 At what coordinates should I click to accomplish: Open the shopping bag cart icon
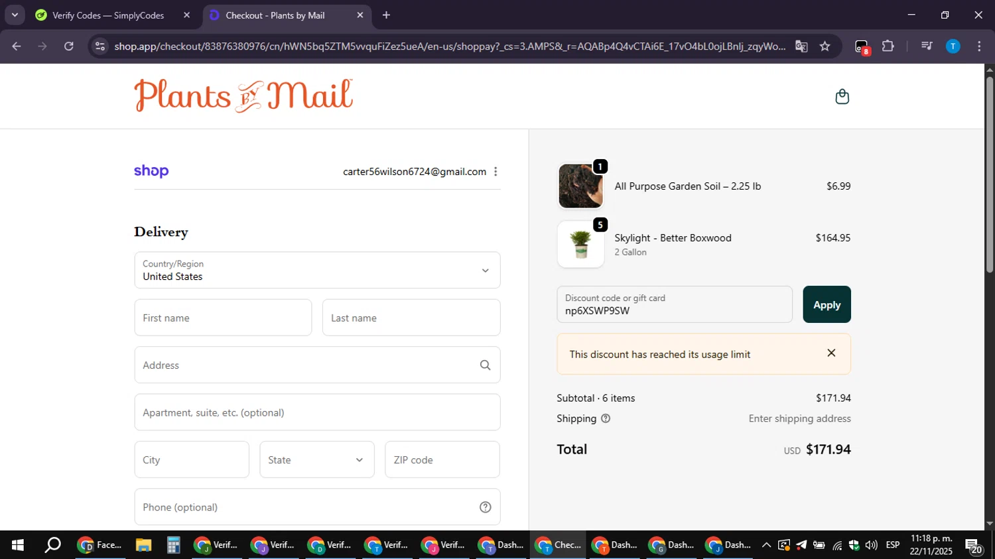[x=842, y=97]
